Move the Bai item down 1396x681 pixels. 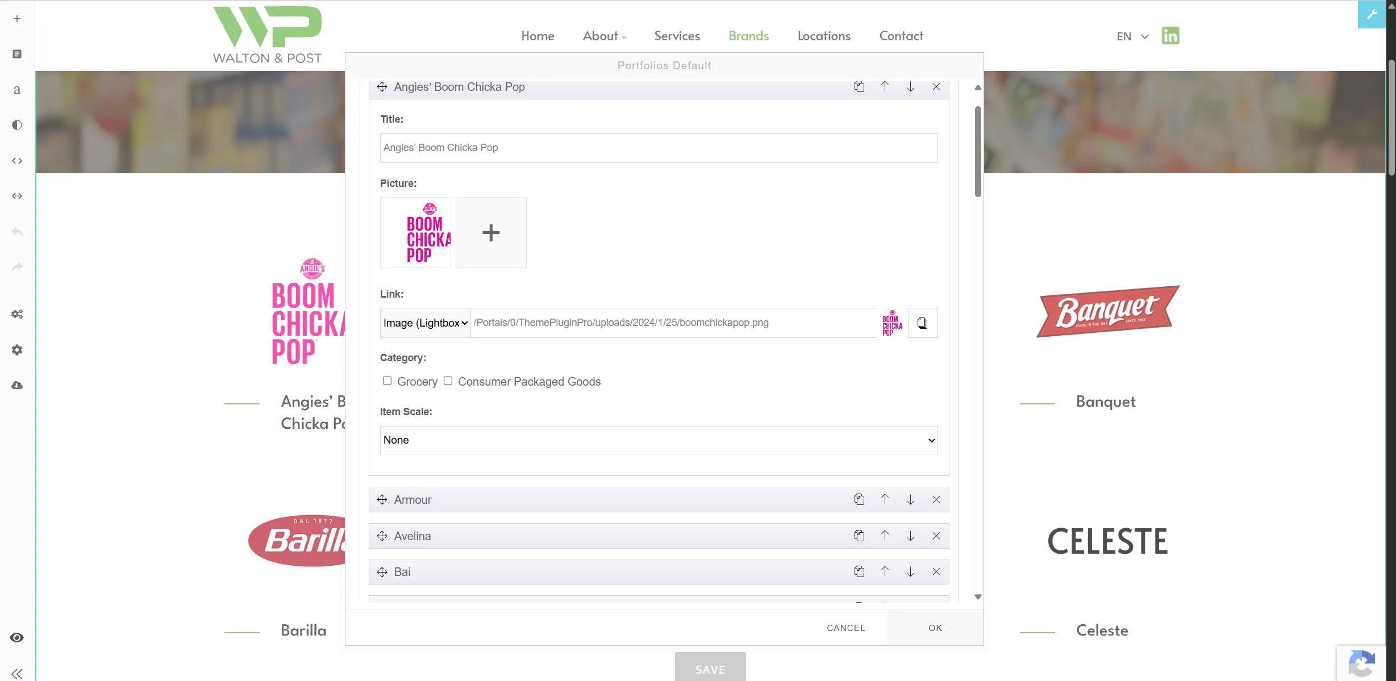910,572
